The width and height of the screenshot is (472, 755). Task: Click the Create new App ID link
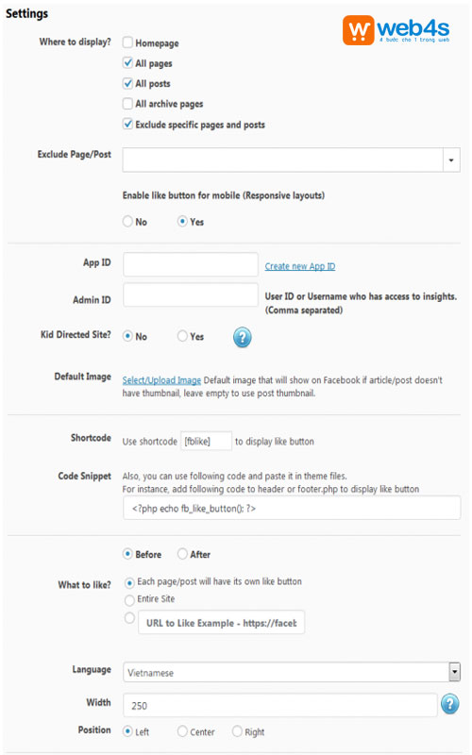(x=300, y=266)
